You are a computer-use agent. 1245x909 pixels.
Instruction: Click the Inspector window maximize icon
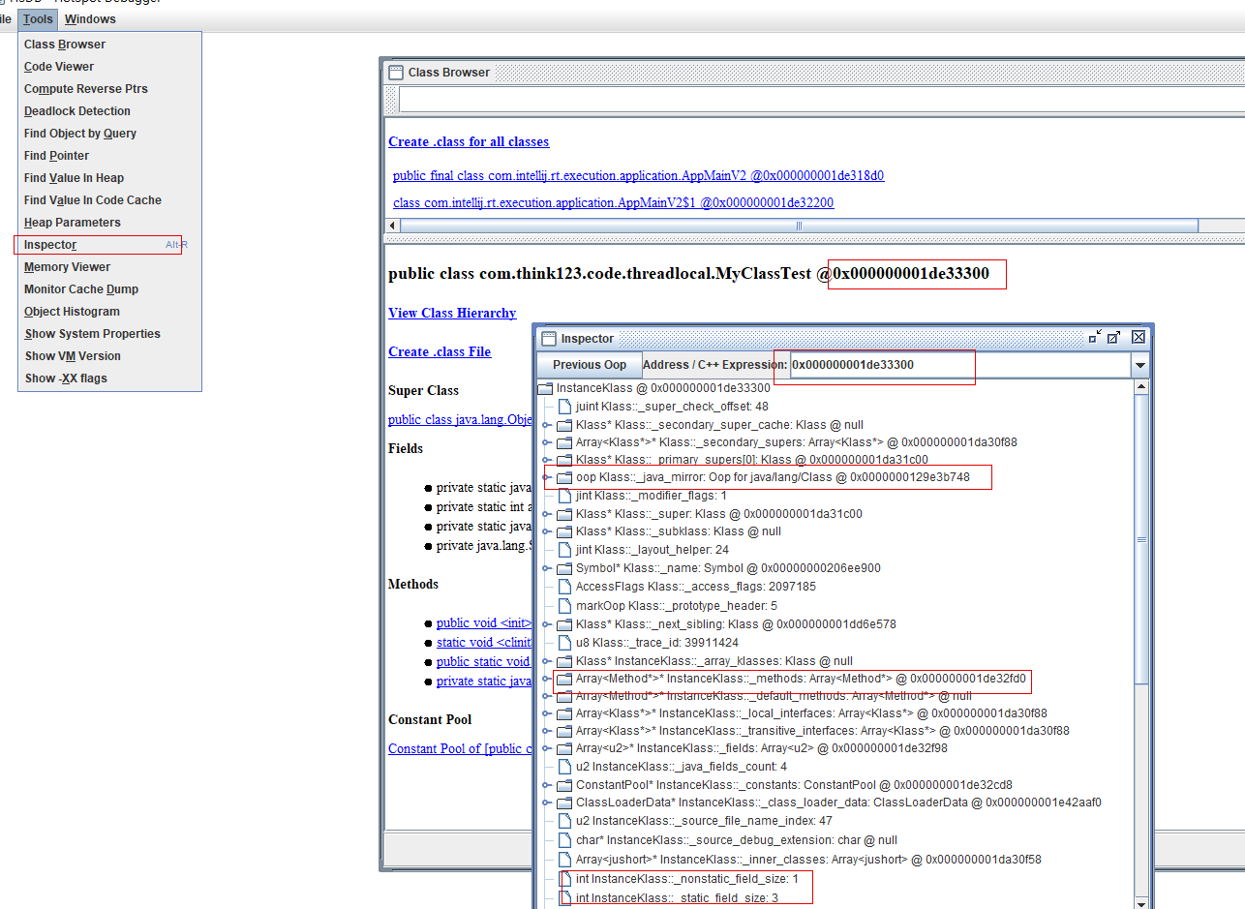(x=1113, y=337)
